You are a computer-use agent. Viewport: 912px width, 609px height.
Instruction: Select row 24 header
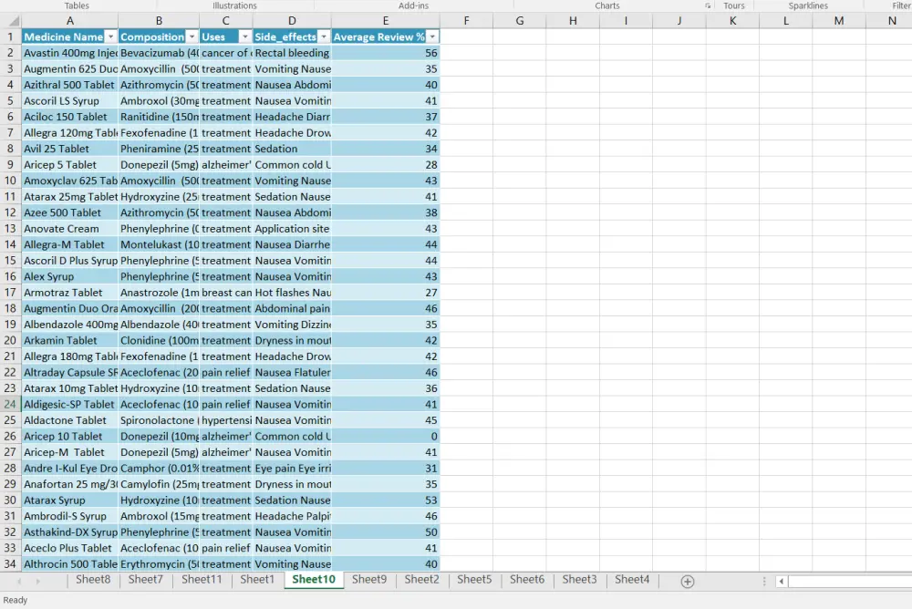(10, 404)
